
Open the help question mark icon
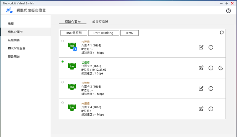pyautogui.click(x=228, y=11)
